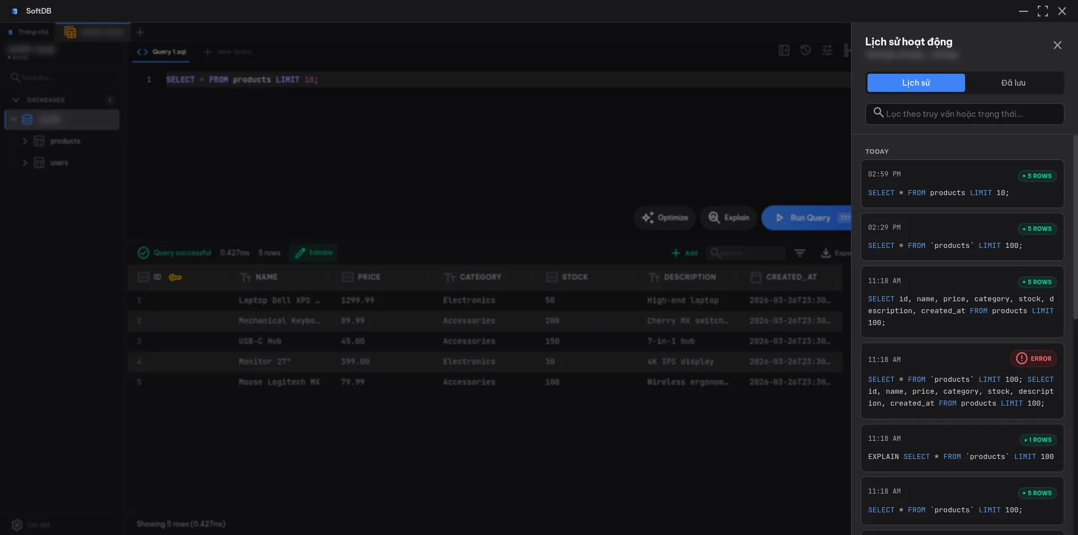Open the query history clock icon
Image resolution: width=1078 pixels, height=535 pixels.
click(x=805, y=50)
